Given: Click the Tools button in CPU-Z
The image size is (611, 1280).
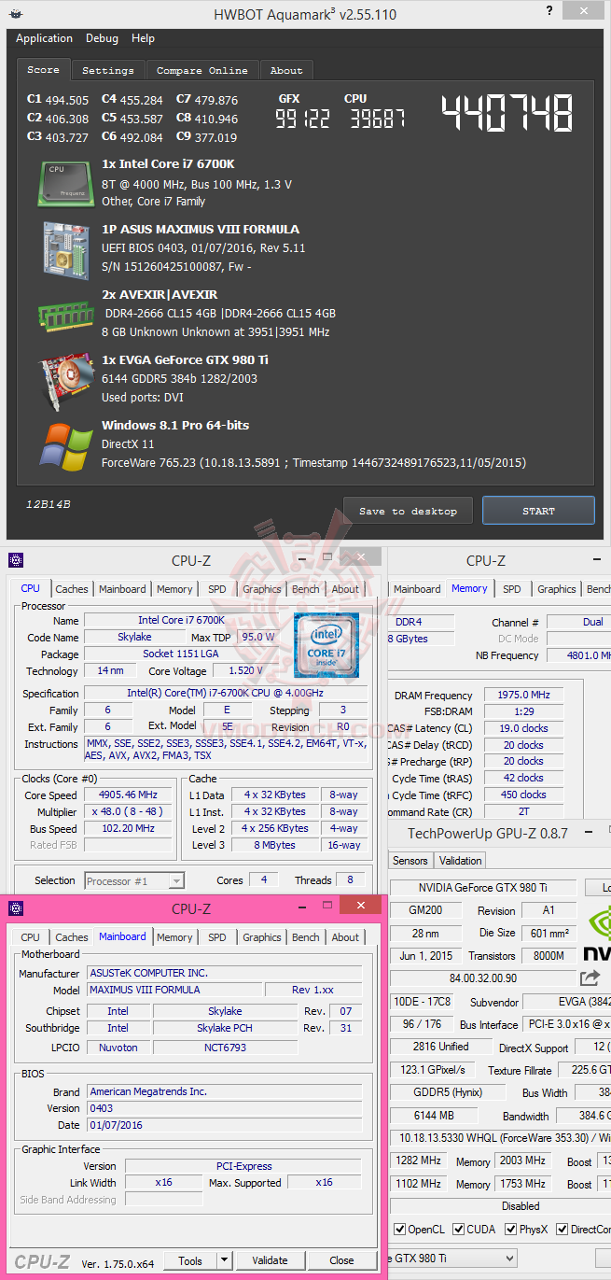Looking at the screenshot, I should [x=190, y=1260].
